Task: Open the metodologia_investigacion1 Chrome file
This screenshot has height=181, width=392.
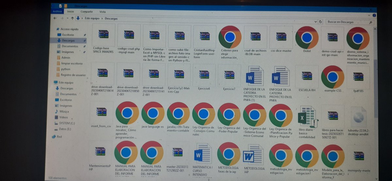Action: [307, 159]
